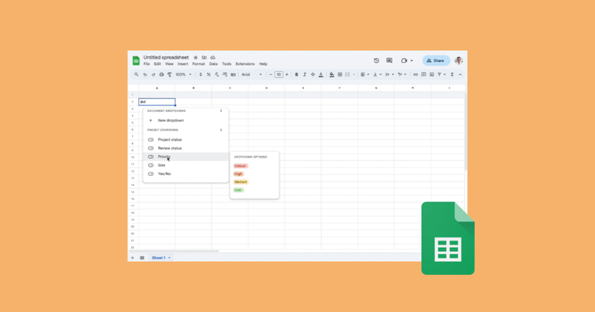Open the Arial font dropdown

(252, 75)
